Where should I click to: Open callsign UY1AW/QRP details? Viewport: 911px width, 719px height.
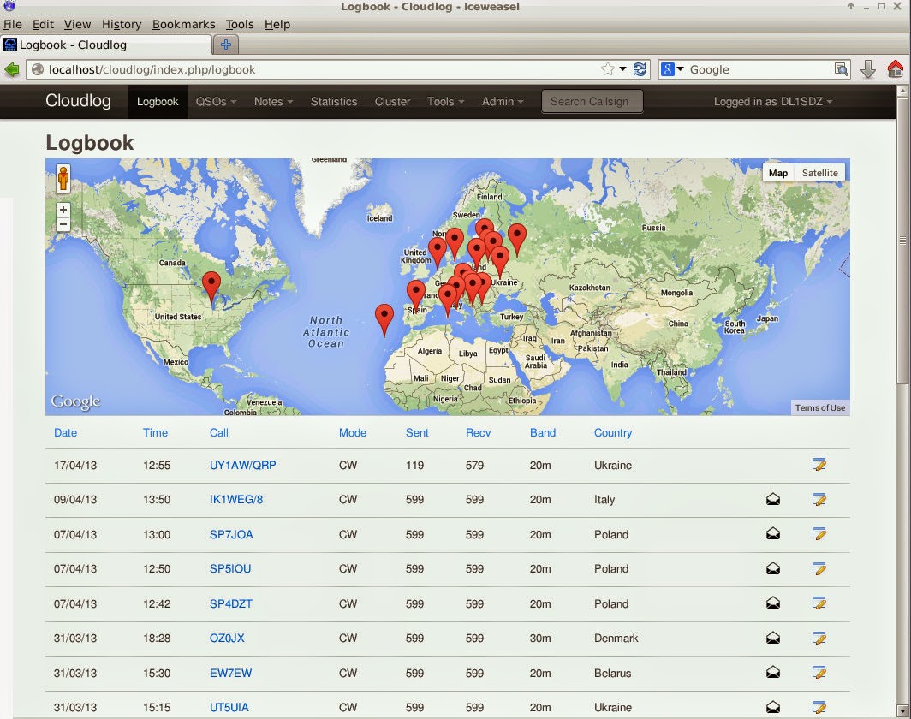tap(243, 465)
